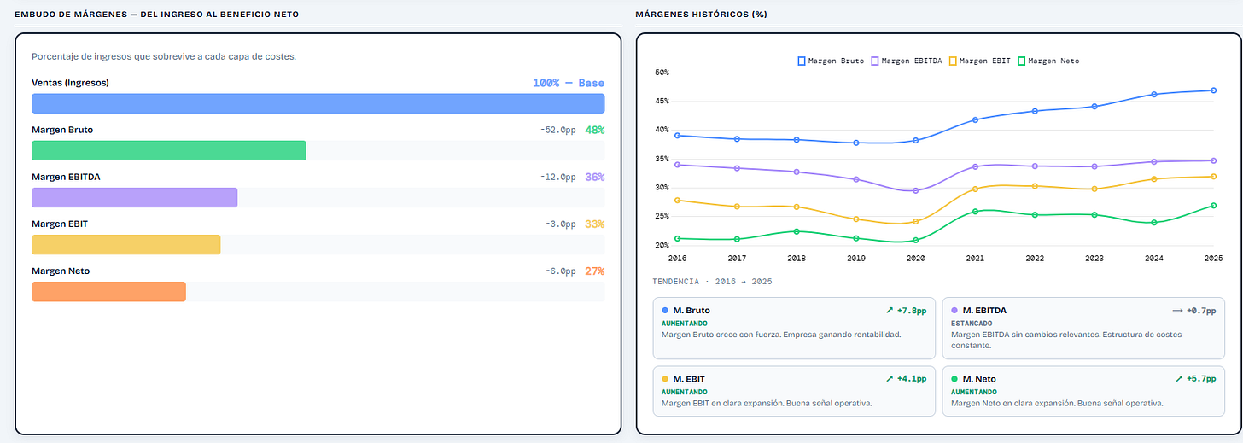Click the green Margen Bruto funnel bar
The height and width of the screenshot is (443, 1243).
(x=169, y=150)
